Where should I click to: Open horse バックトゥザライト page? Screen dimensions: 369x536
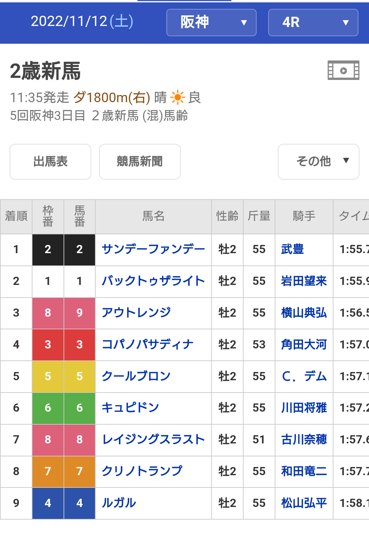click(153, 281)
